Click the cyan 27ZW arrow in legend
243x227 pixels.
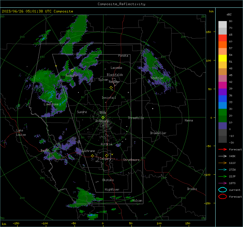(222, 170)
